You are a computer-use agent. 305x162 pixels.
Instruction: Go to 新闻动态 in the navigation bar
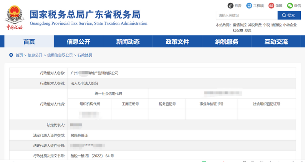(128, 42)
